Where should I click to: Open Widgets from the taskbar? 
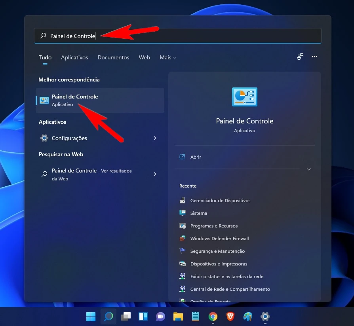pos(143,317)
